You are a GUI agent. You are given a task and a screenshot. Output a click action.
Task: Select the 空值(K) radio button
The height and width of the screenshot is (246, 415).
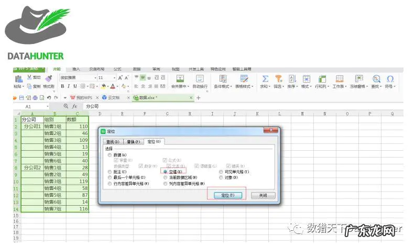pos(166,172)
